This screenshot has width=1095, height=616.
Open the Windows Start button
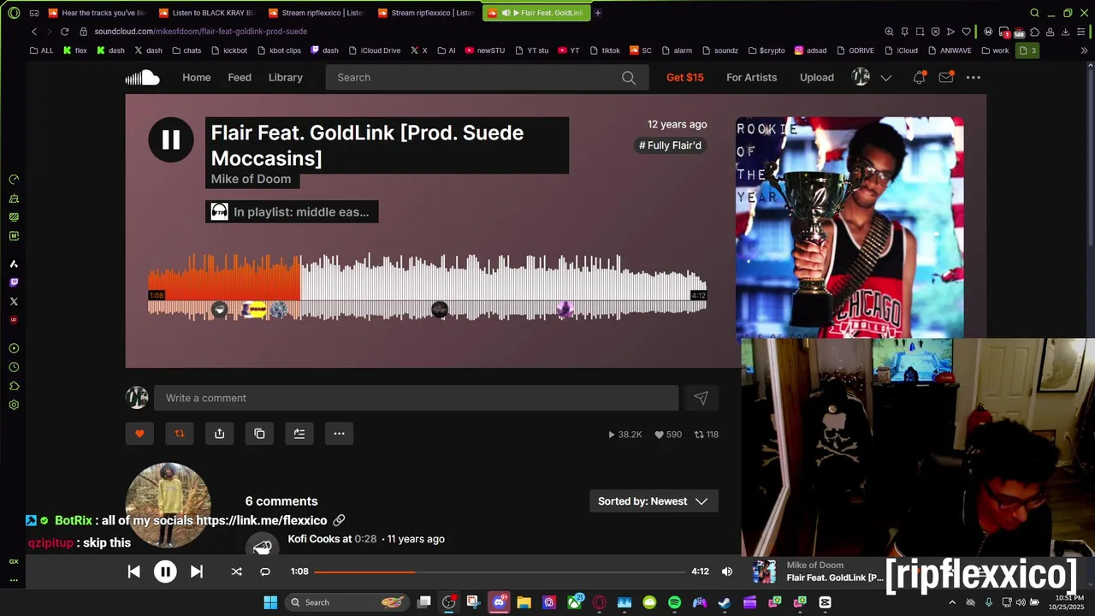[270, 602]
